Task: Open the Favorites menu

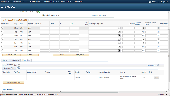Action: pyautogui.click(x=5, y=1)
